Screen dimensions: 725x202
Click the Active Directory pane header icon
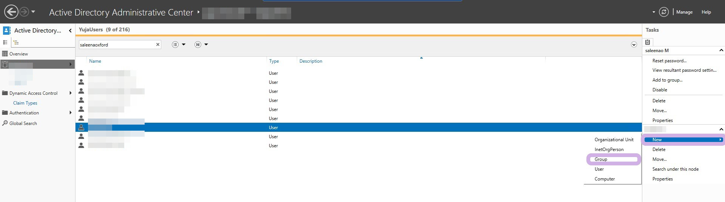(x=7, y=31)
